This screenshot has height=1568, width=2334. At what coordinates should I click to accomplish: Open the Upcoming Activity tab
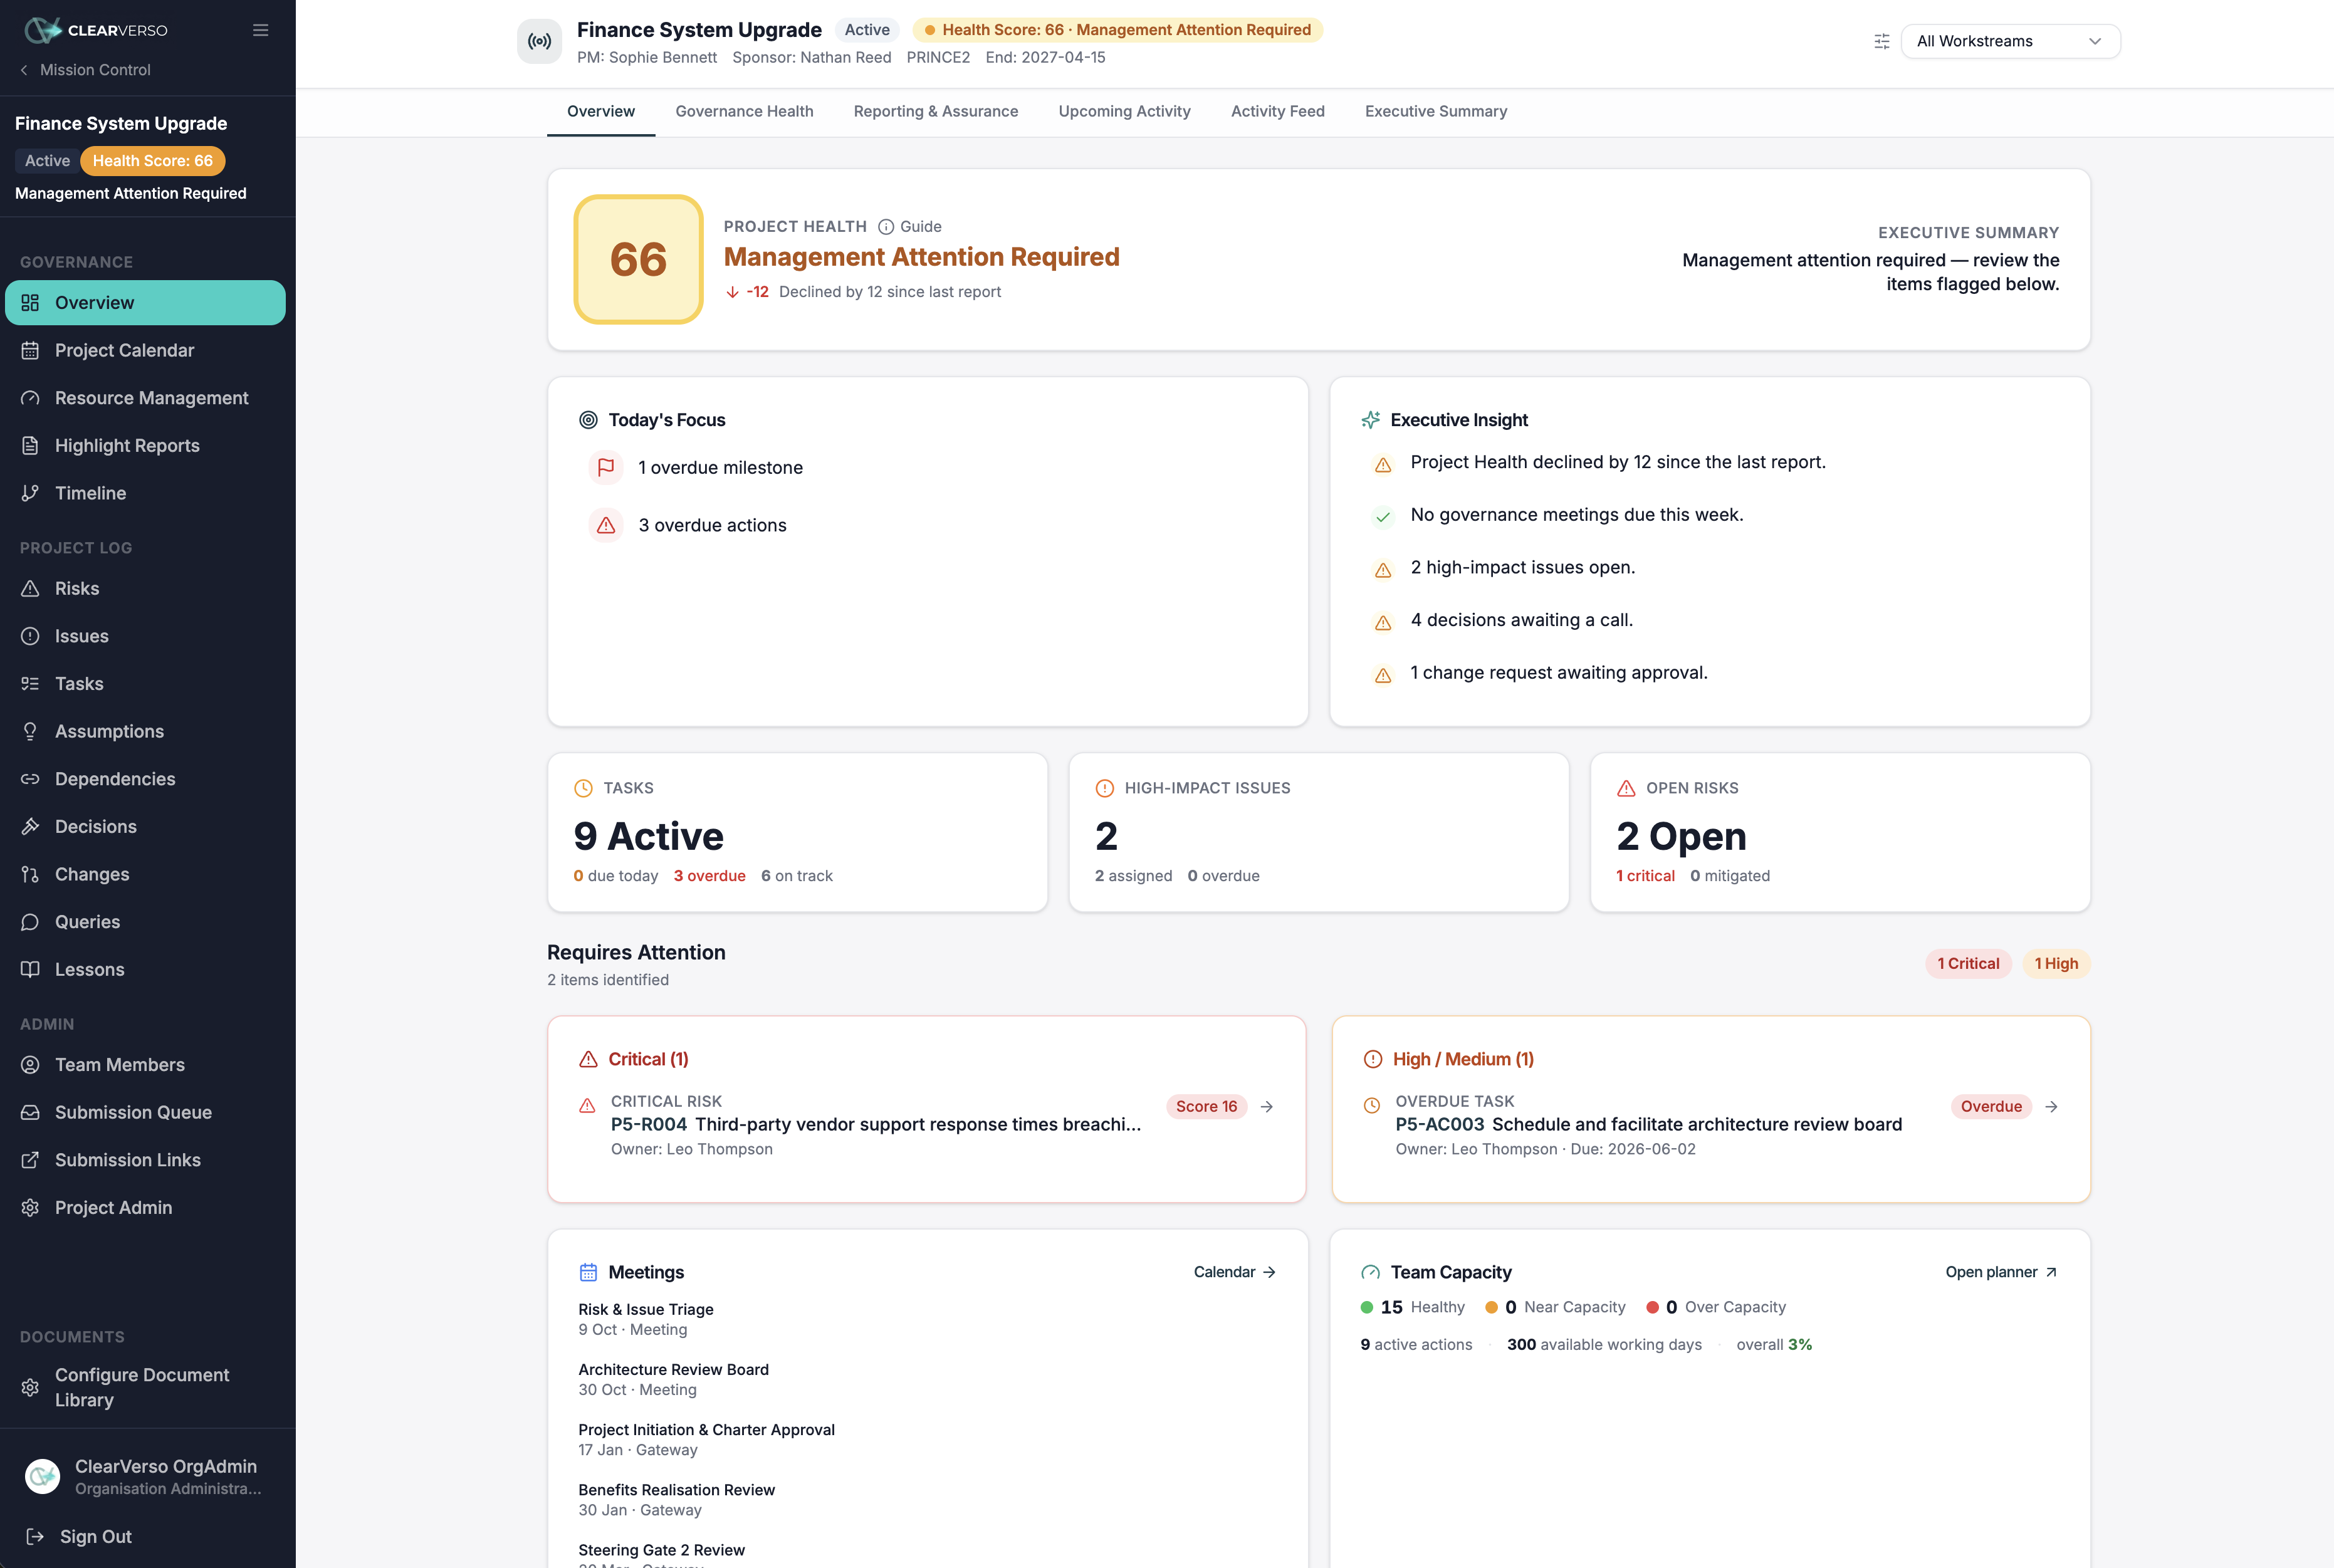1124,111
